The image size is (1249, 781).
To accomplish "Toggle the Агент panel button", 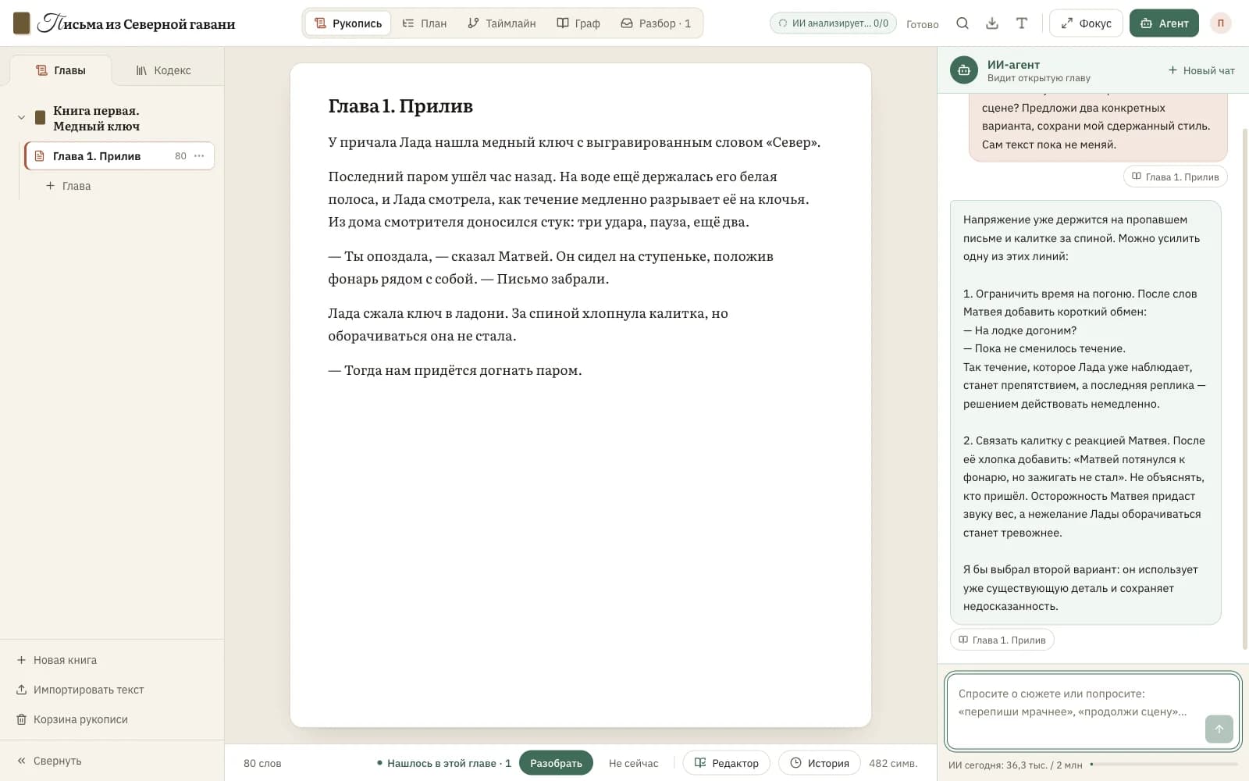I will point(1164,23).
